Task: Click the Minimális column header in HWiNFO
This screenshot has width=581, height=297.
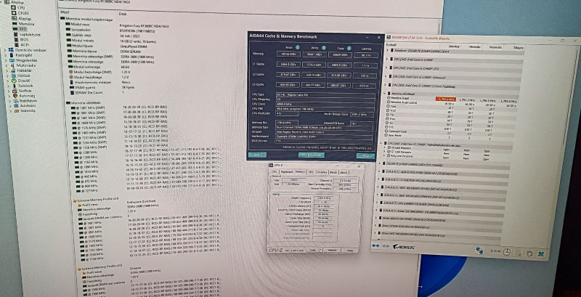Action: coord(475,47)
